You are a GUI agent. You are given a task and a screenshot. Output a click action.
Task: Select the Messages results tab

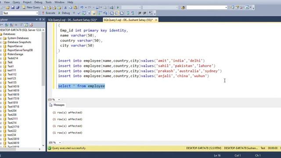pyautogui.click(x=57, y=105)
